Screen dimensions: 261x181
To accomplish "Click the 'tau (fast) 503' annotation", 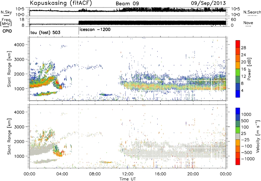I will [x=45, y=32].
